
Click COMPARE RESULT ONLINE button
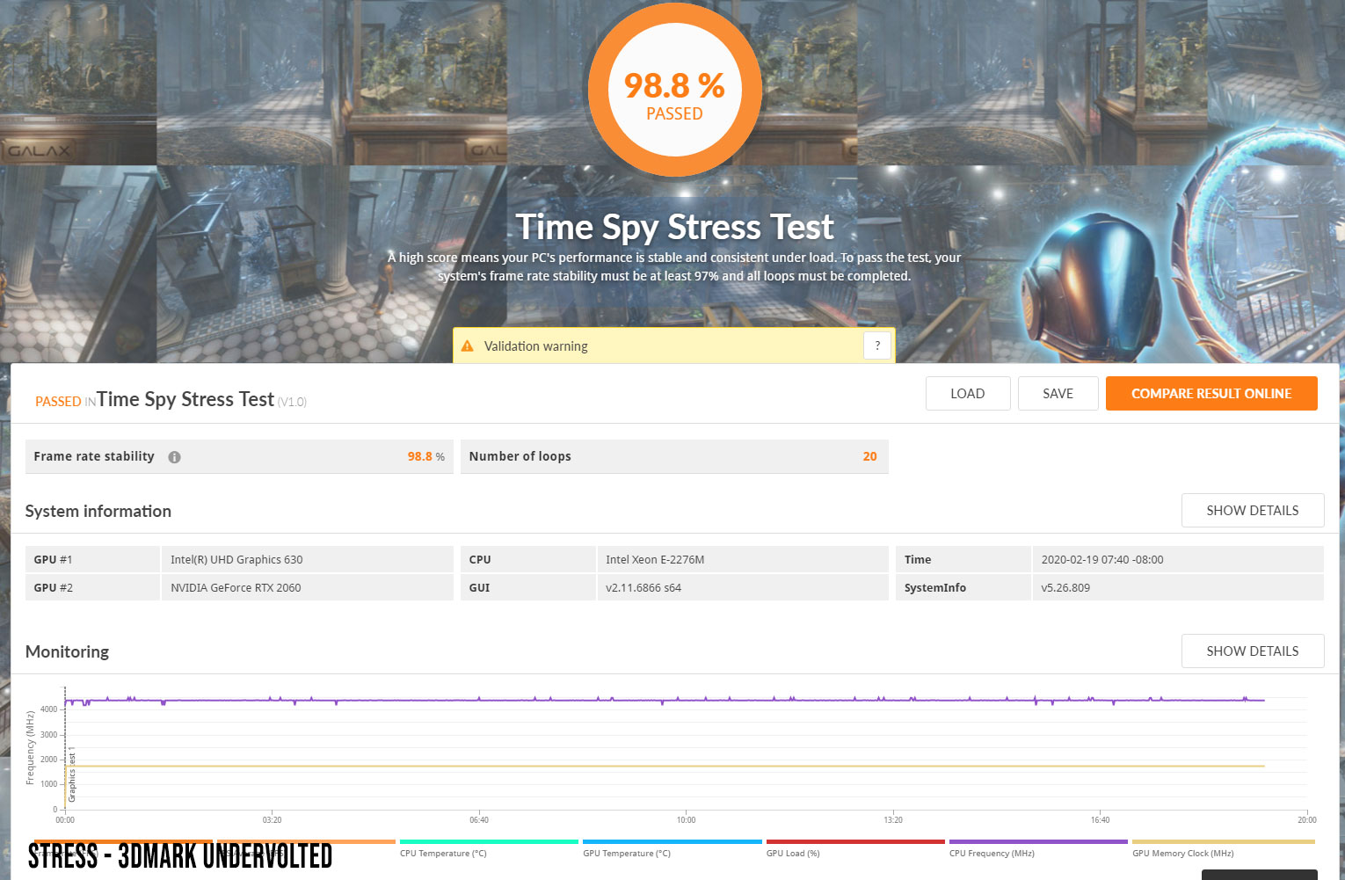[1211, 394]
